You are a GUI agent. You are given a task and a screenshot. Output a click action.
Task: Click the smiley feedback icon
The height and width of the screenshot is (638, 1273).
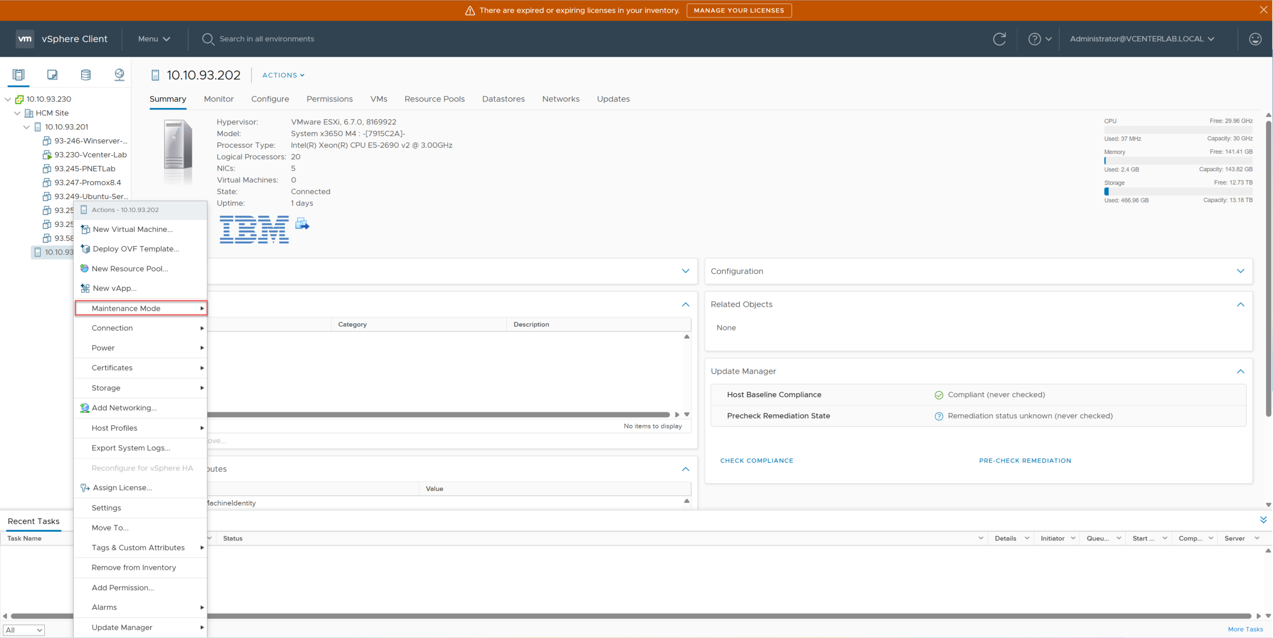coord(1255,39)
